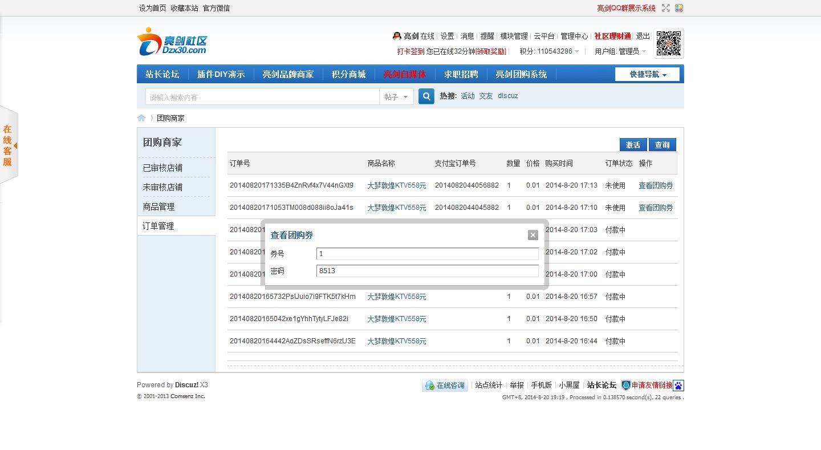Screen dimensions: 821x450
Task: Click the 在线咨询 footer button
Action: (445, 386)
